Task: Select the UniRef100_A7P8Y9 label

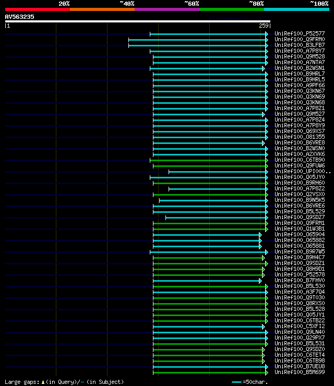Action: pyautogui.click(x=300, y=126)
